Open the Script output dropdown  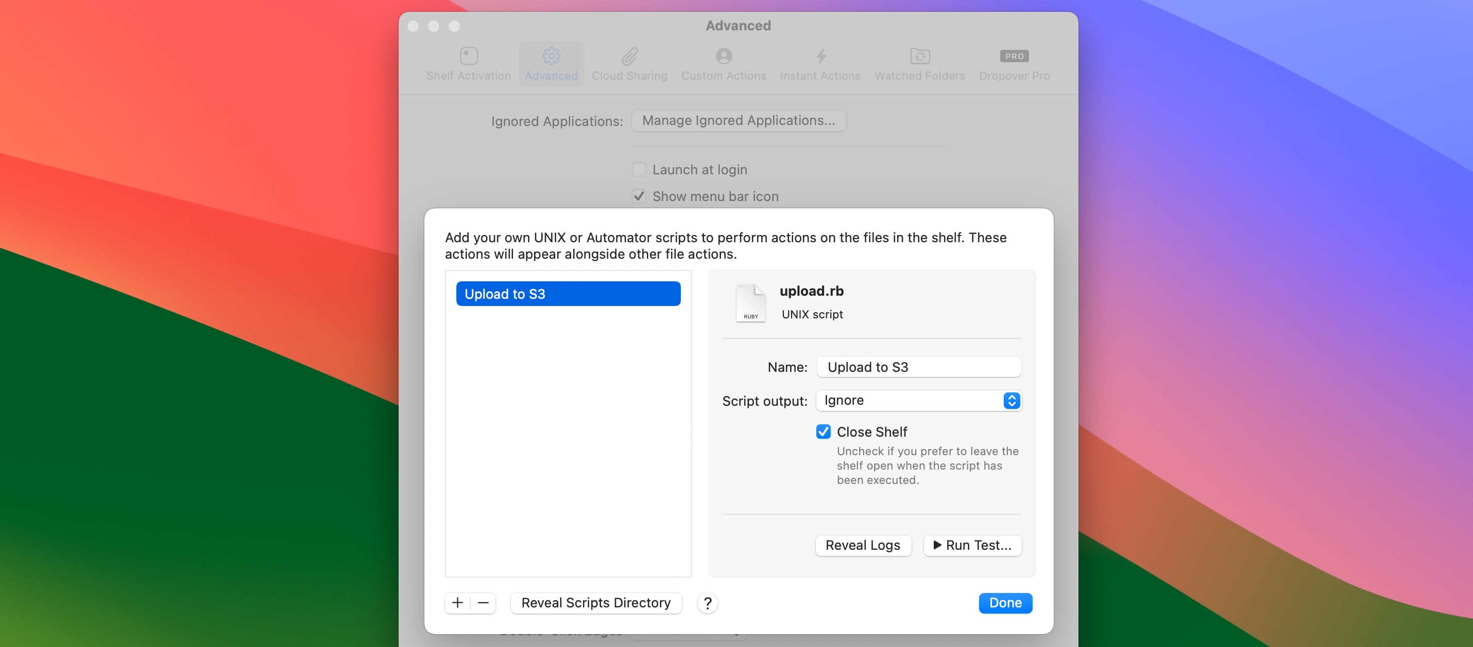coord(918,400)
